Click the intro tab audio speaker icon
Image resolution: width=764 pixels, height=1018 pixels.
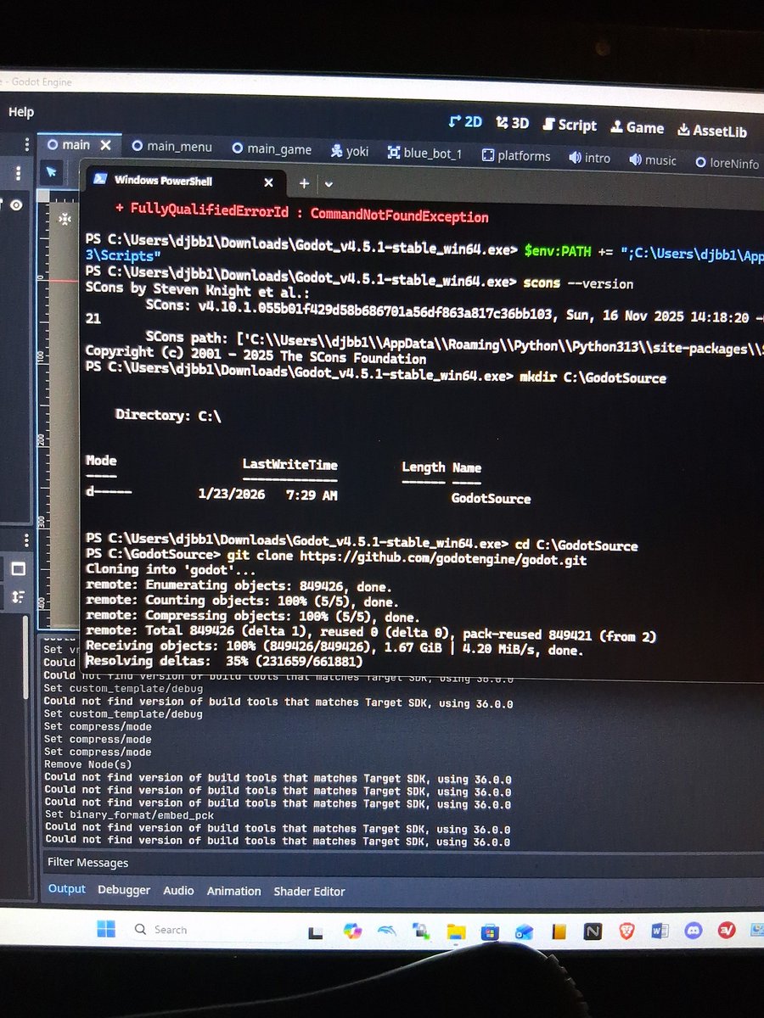pyautogui.click(x=575, y=158)
